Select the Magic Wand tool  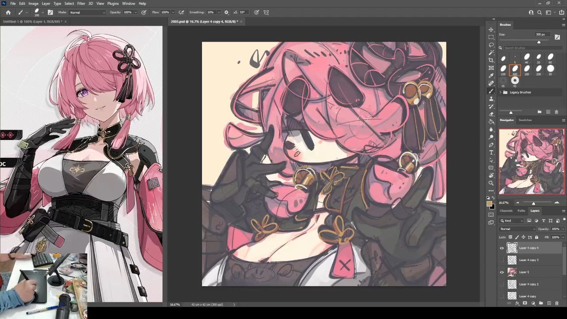tap(491, 53)
